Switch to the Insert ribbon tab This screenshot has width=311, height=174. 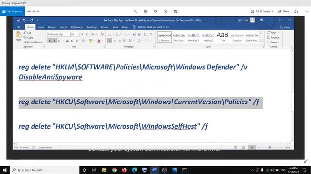coord(41,27)
